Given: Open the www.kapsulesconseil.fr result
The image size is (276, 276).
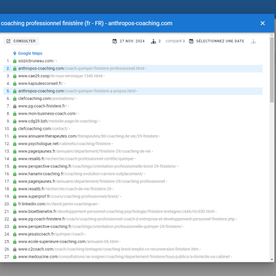Looking at the screenshot, I should click(40, 83).
